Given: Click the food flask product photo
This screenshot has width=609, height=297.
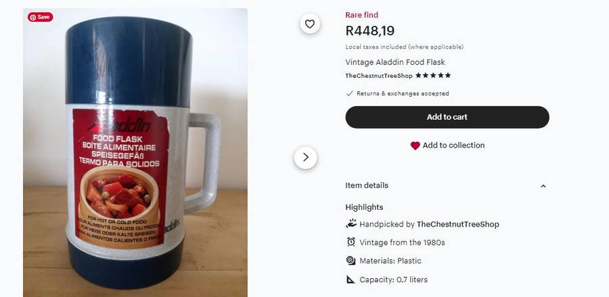Looking at the screenshot, I should coord(135,156).
